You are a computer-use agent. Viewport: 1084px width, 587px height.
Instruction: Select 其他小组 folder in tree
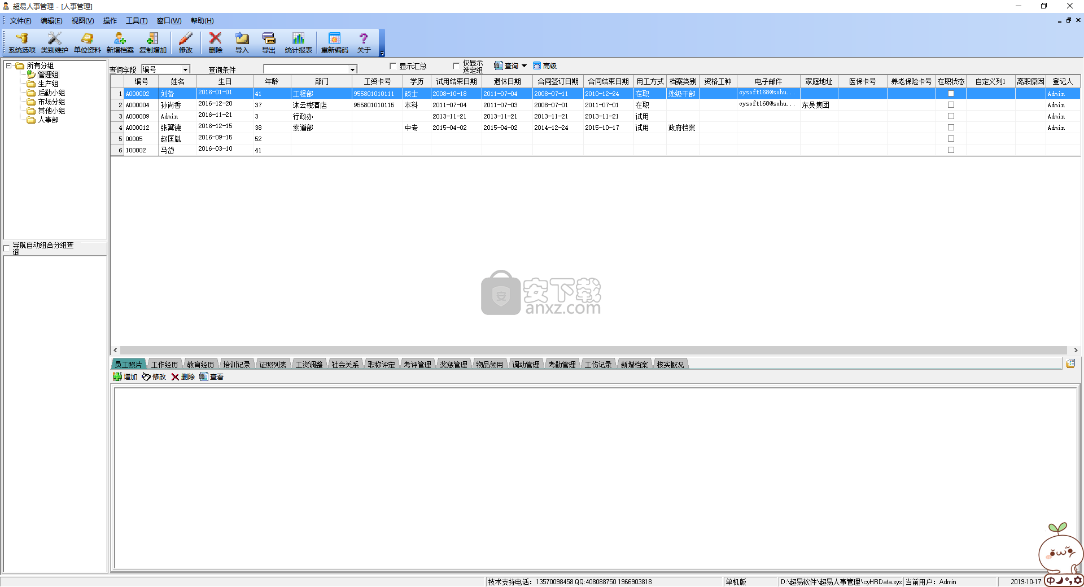point(51,111)
